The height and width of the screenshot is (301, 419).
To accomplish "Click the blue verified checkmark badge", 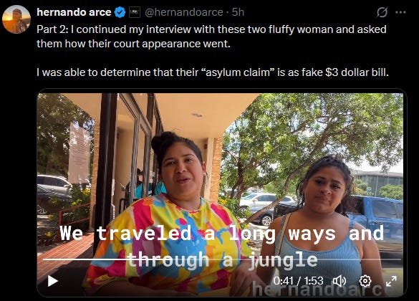I will pyautogui.click(x=120, y=12).
